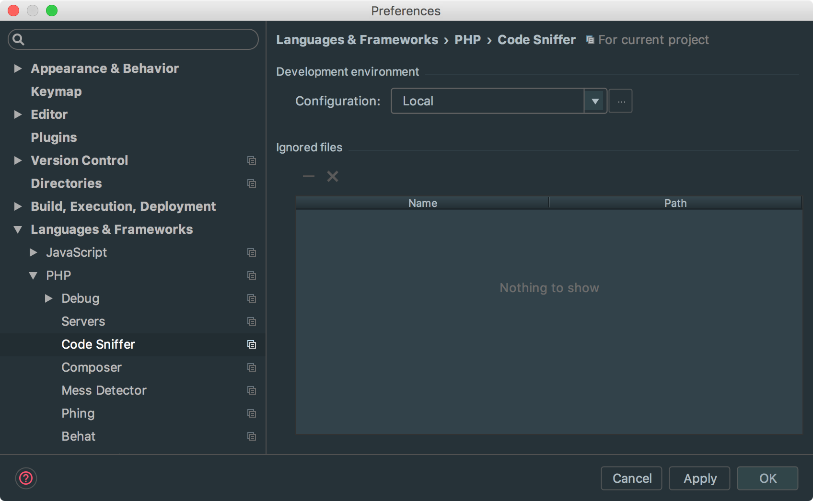Select Behat under PHP settings
The width and height of the screenshot is (813, 501).
click(x=78, y=436)
